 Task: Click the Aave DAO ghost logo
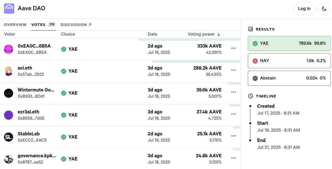[9, 9]
